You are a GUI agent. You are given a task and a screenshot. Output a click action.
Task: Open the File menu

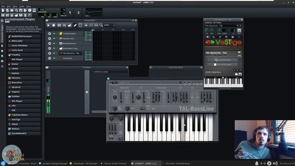pyautogui.click(x=3, y=6)
